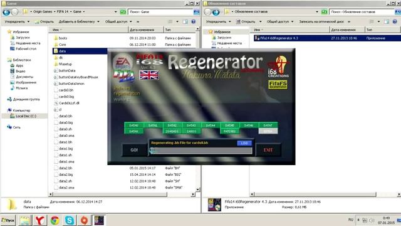This screenshot has height=226, width=401.
Task: Click Записать на оптический диск
Action: pyautogui.click(x=321, y=21)
